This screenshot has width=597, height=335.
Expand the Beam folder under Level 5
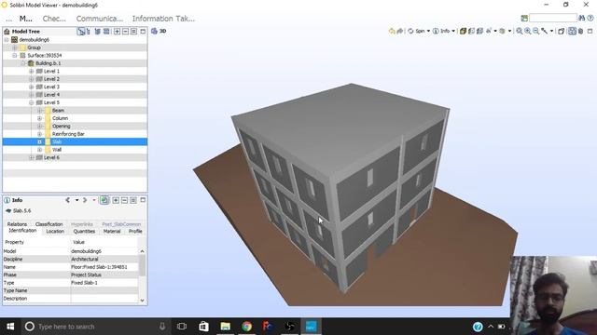coord(39,111)
